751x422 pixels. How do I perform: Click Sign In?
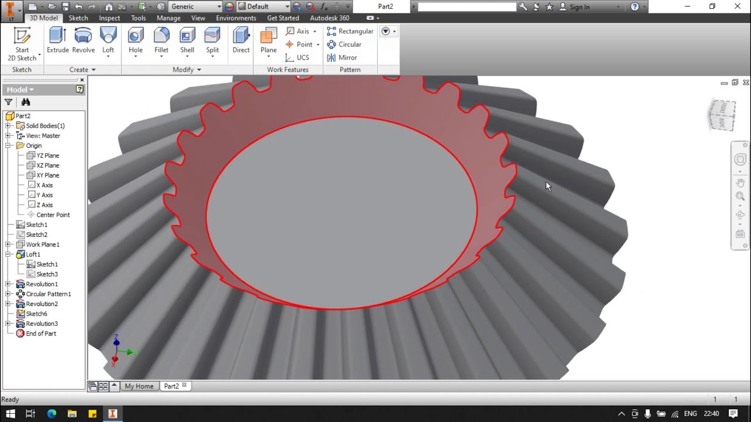[x=580, y=7]
